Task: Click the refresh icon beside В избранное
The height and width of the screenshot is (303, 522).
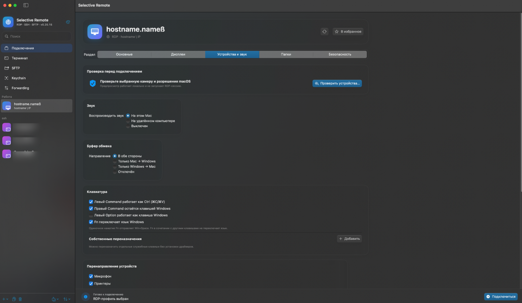Action: pos(324,31)
